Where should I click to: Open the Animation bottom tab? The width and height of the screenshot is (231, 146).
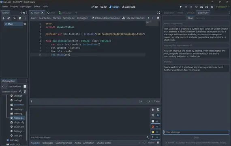coord(88,143)
